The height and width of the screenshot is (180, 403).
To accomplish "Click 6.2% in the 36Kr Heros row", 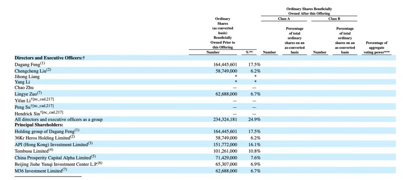I will 256,138.
